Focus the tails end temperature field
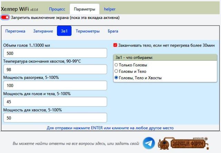Screen dimensions: 221x153 55,70
